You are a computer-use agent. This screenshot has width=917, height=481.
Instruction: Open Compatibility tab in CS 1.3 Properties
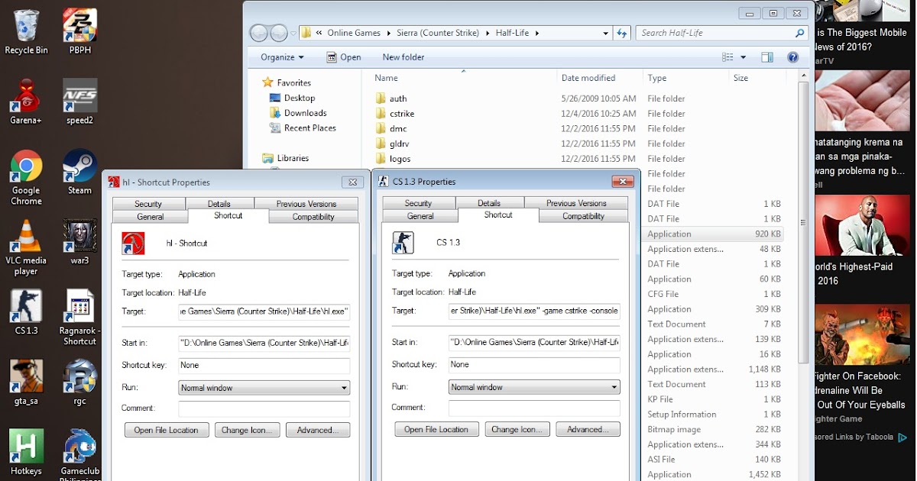(583, 216)
